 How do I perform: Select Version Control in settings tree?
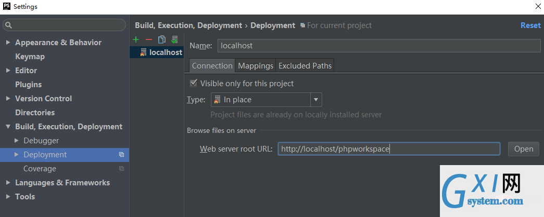point(43,98)
